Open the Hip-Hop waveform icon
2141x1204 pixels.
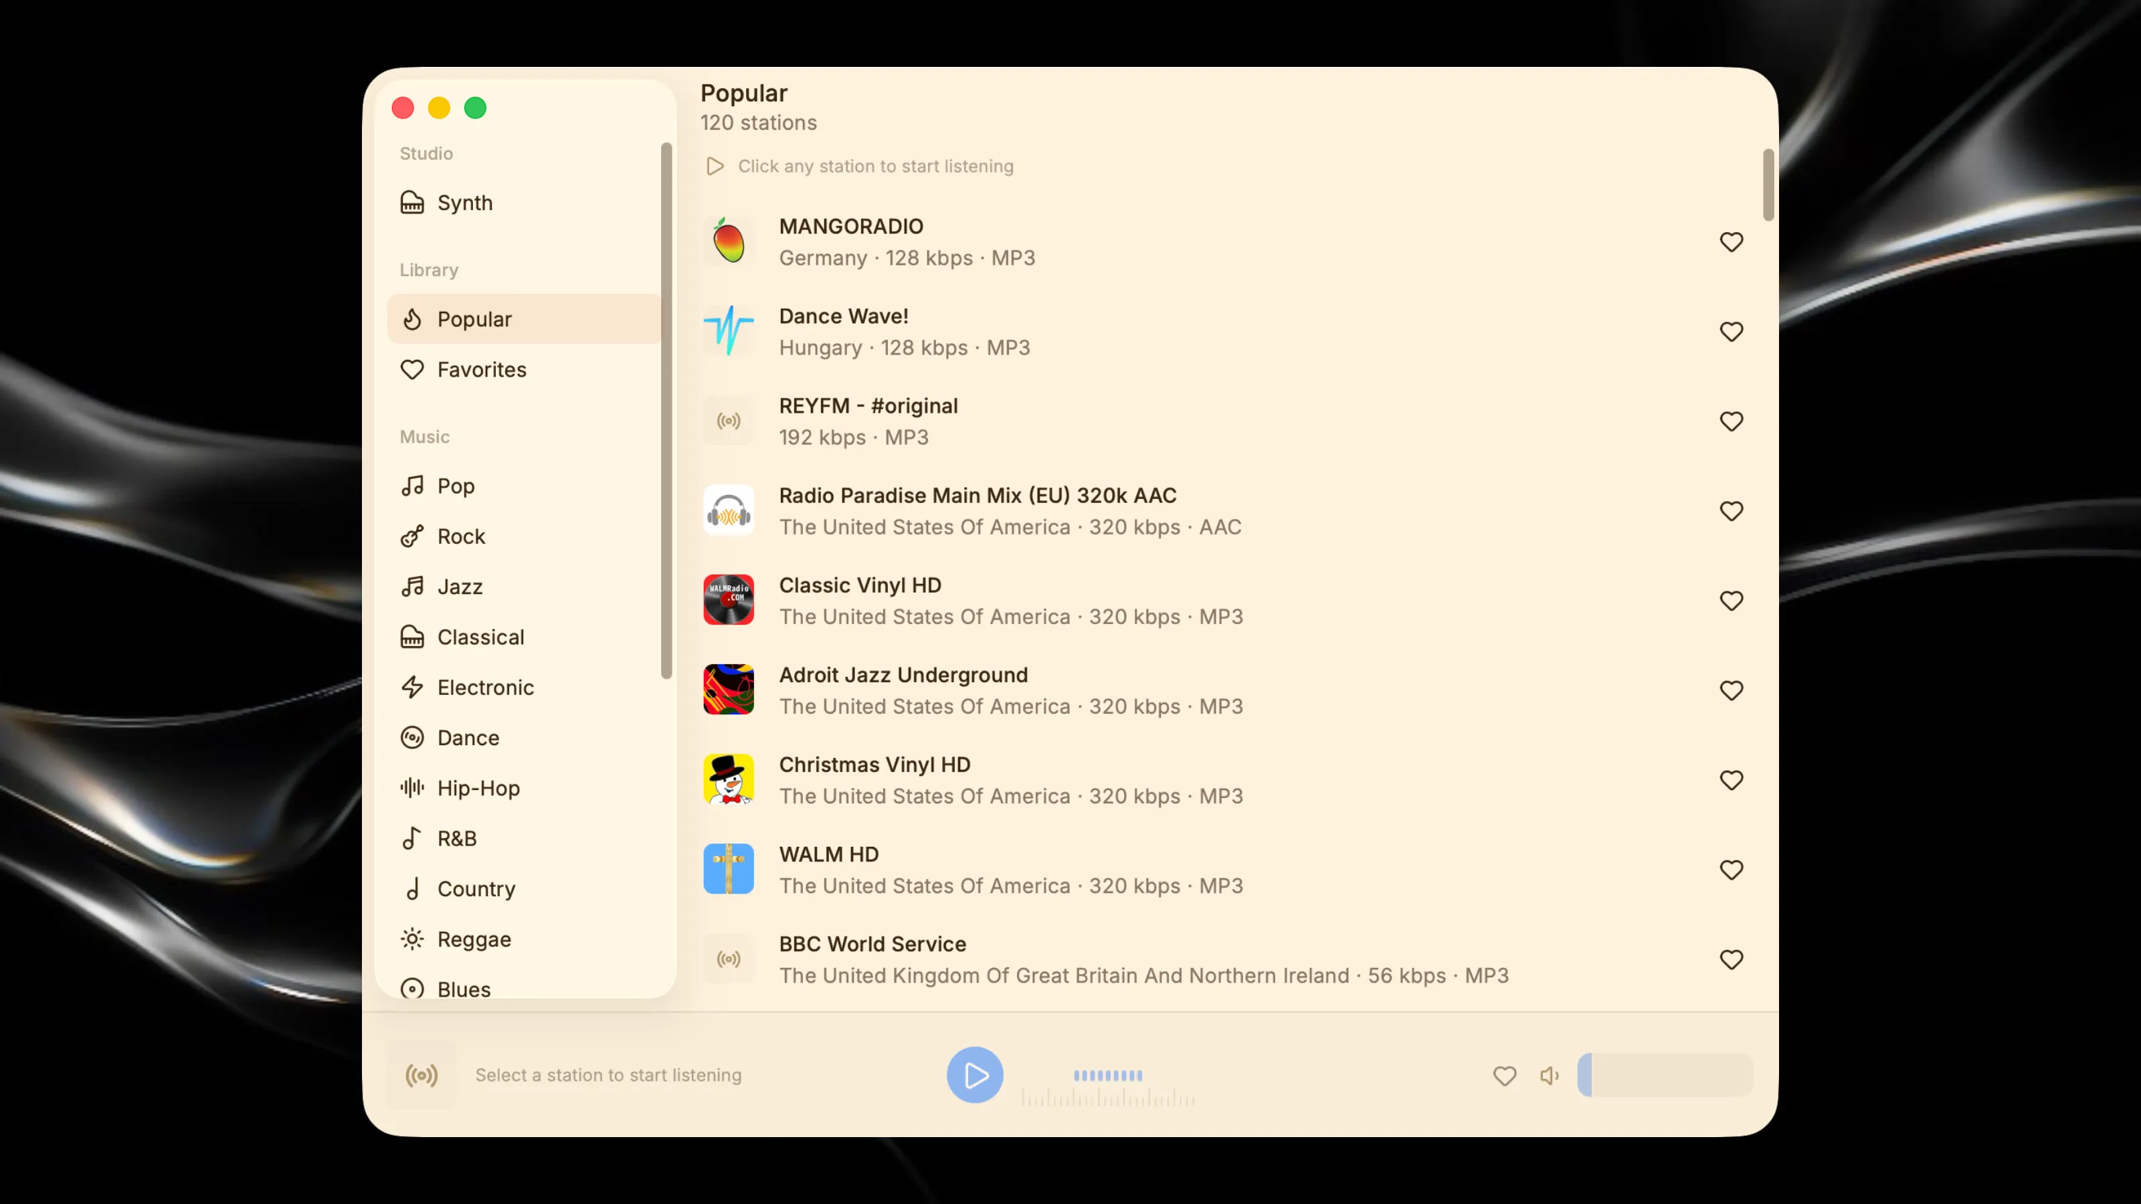(412, 788)
